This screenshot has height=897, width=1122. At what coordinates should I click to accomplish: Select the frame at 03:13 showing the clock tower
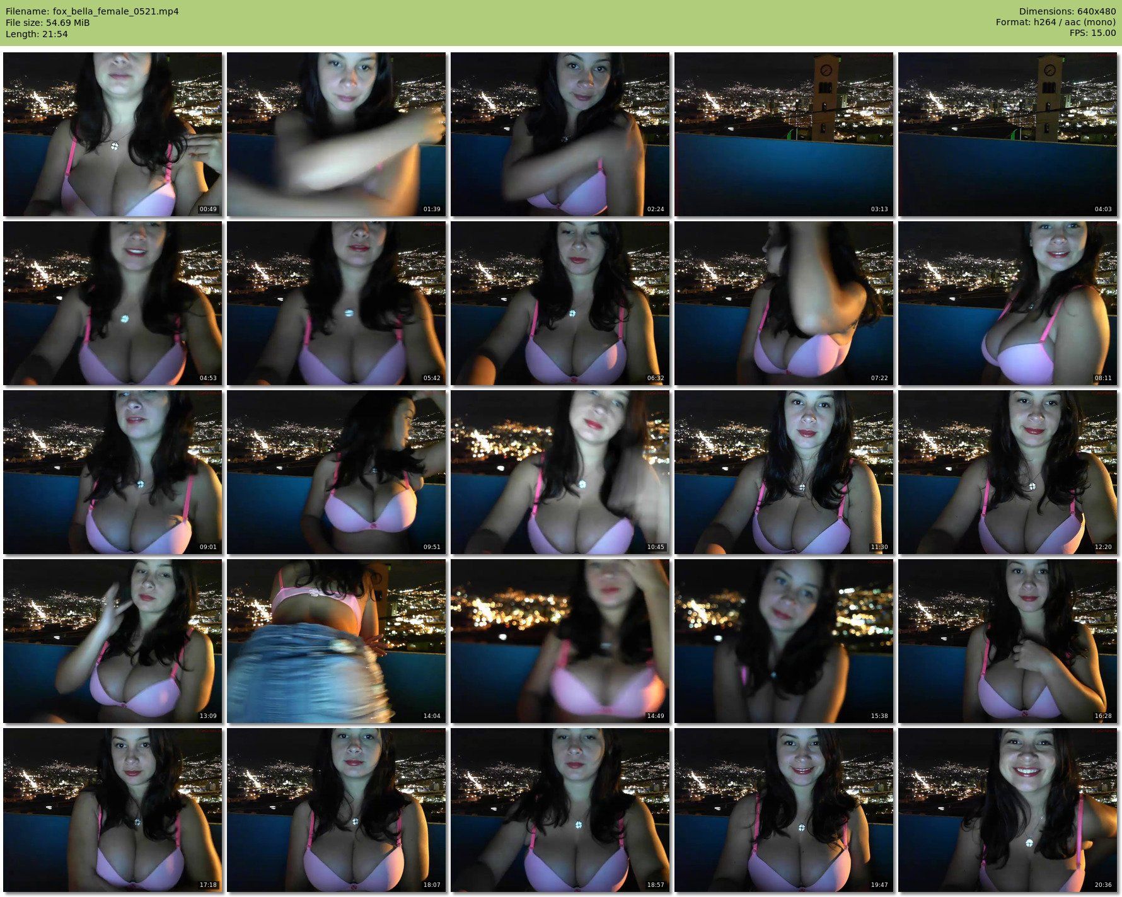784,134
